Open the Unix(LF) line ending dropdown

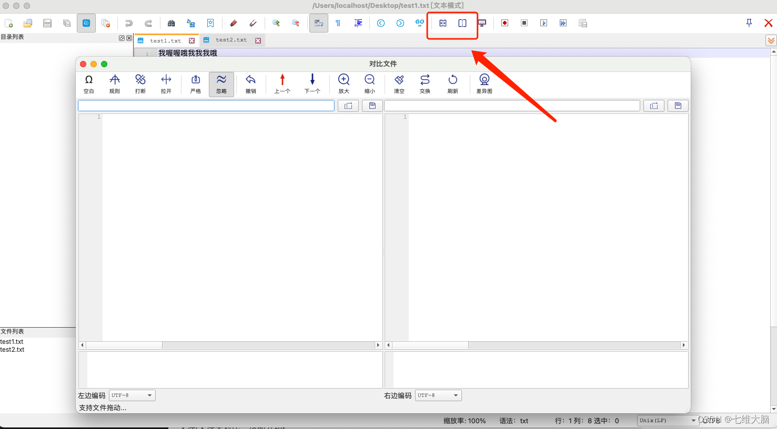[668, 421]
